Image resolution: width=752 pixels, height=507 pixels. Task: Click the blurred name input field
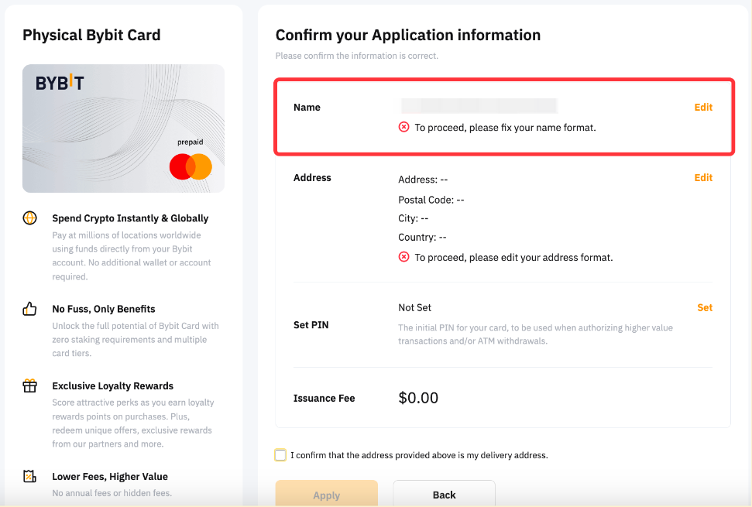coord(478,105)
